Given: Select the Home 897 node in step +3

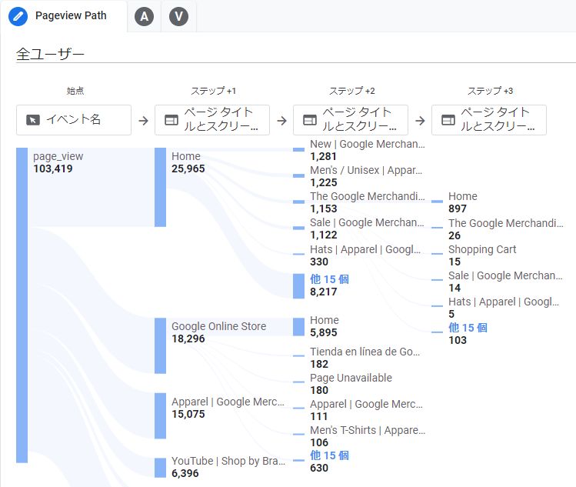Looking at the screenshot, I should 437,202.
